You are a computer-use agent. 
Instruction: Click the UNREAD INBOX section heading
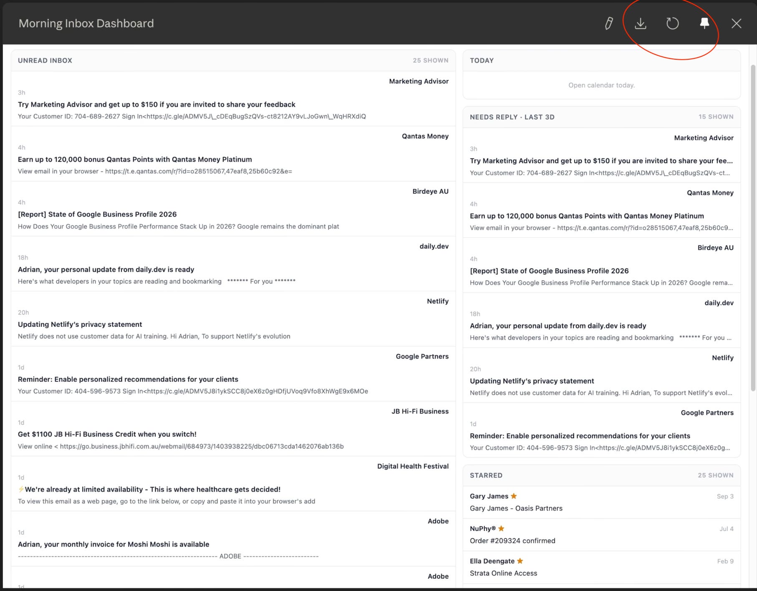coord(45,61)
